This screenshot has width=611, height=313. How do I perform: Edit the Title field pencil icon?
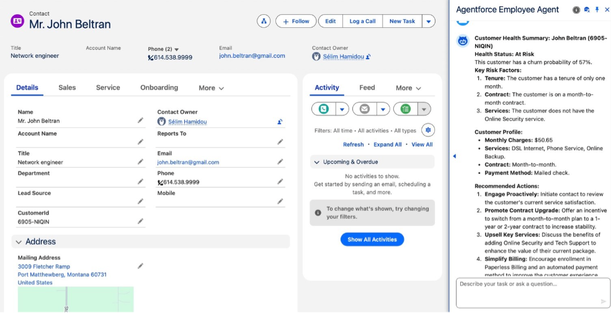[x=140, y=161]
